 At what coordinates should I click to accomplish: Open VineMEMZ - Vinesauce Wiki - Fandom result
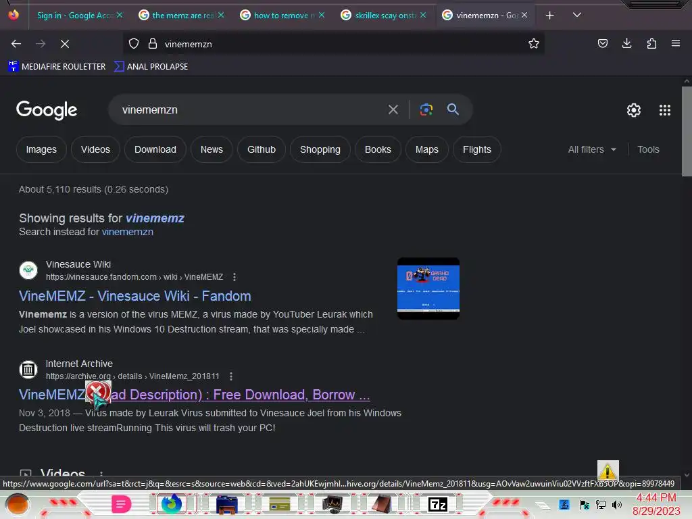click(x=135, y=296)
